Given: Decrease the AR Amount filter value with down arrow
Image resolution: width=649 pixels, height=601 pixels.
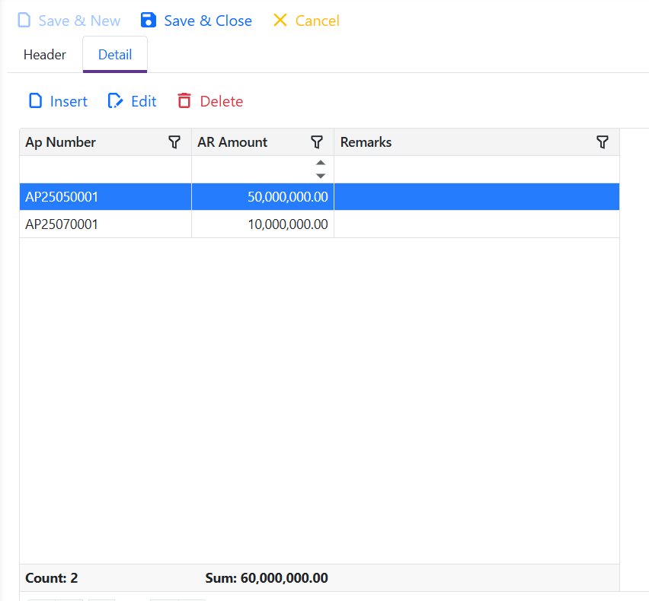Looking at the screenshot, I should click(321, 176).
